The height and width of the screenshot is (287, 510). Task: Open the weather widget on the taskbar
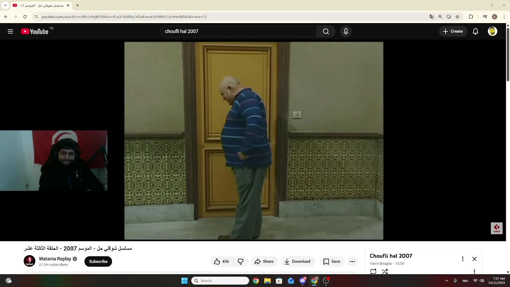point(8,281)
